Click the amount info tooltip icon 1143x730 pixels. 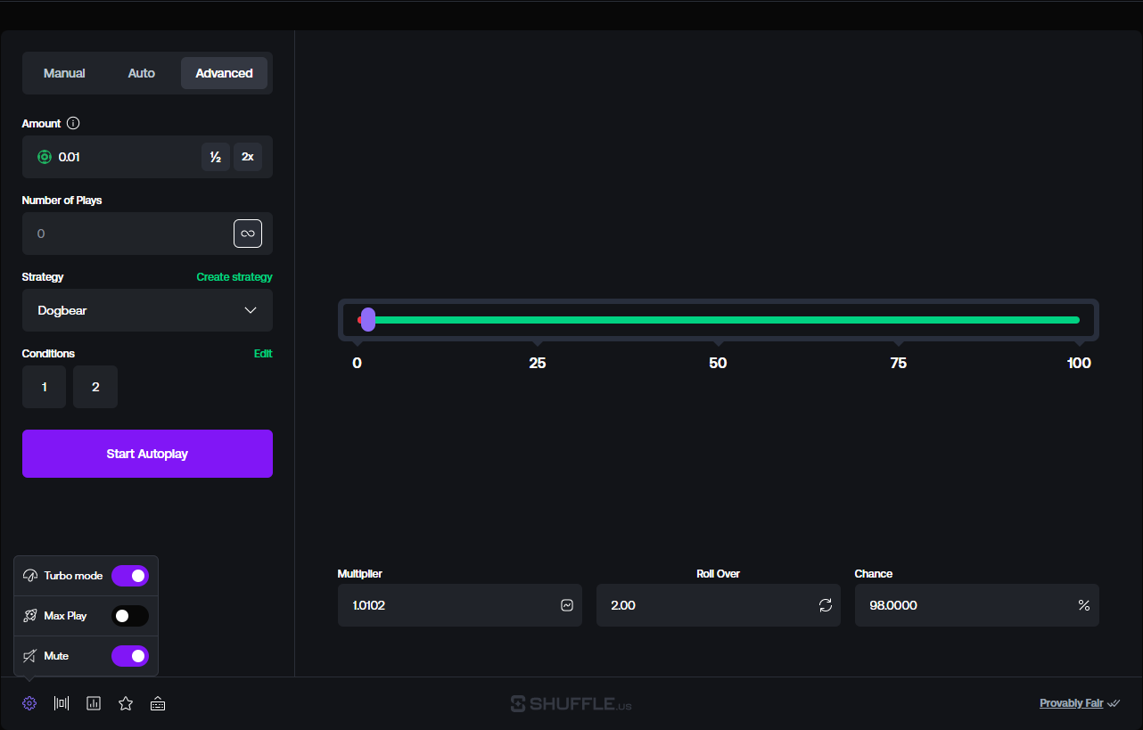click(x=73, y=123)
